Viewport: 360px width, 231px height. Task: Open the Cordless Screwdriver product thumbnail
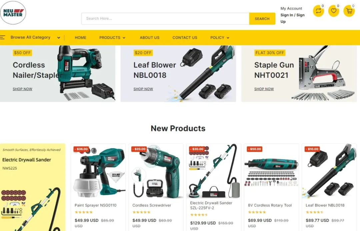(x=156, y=171)
